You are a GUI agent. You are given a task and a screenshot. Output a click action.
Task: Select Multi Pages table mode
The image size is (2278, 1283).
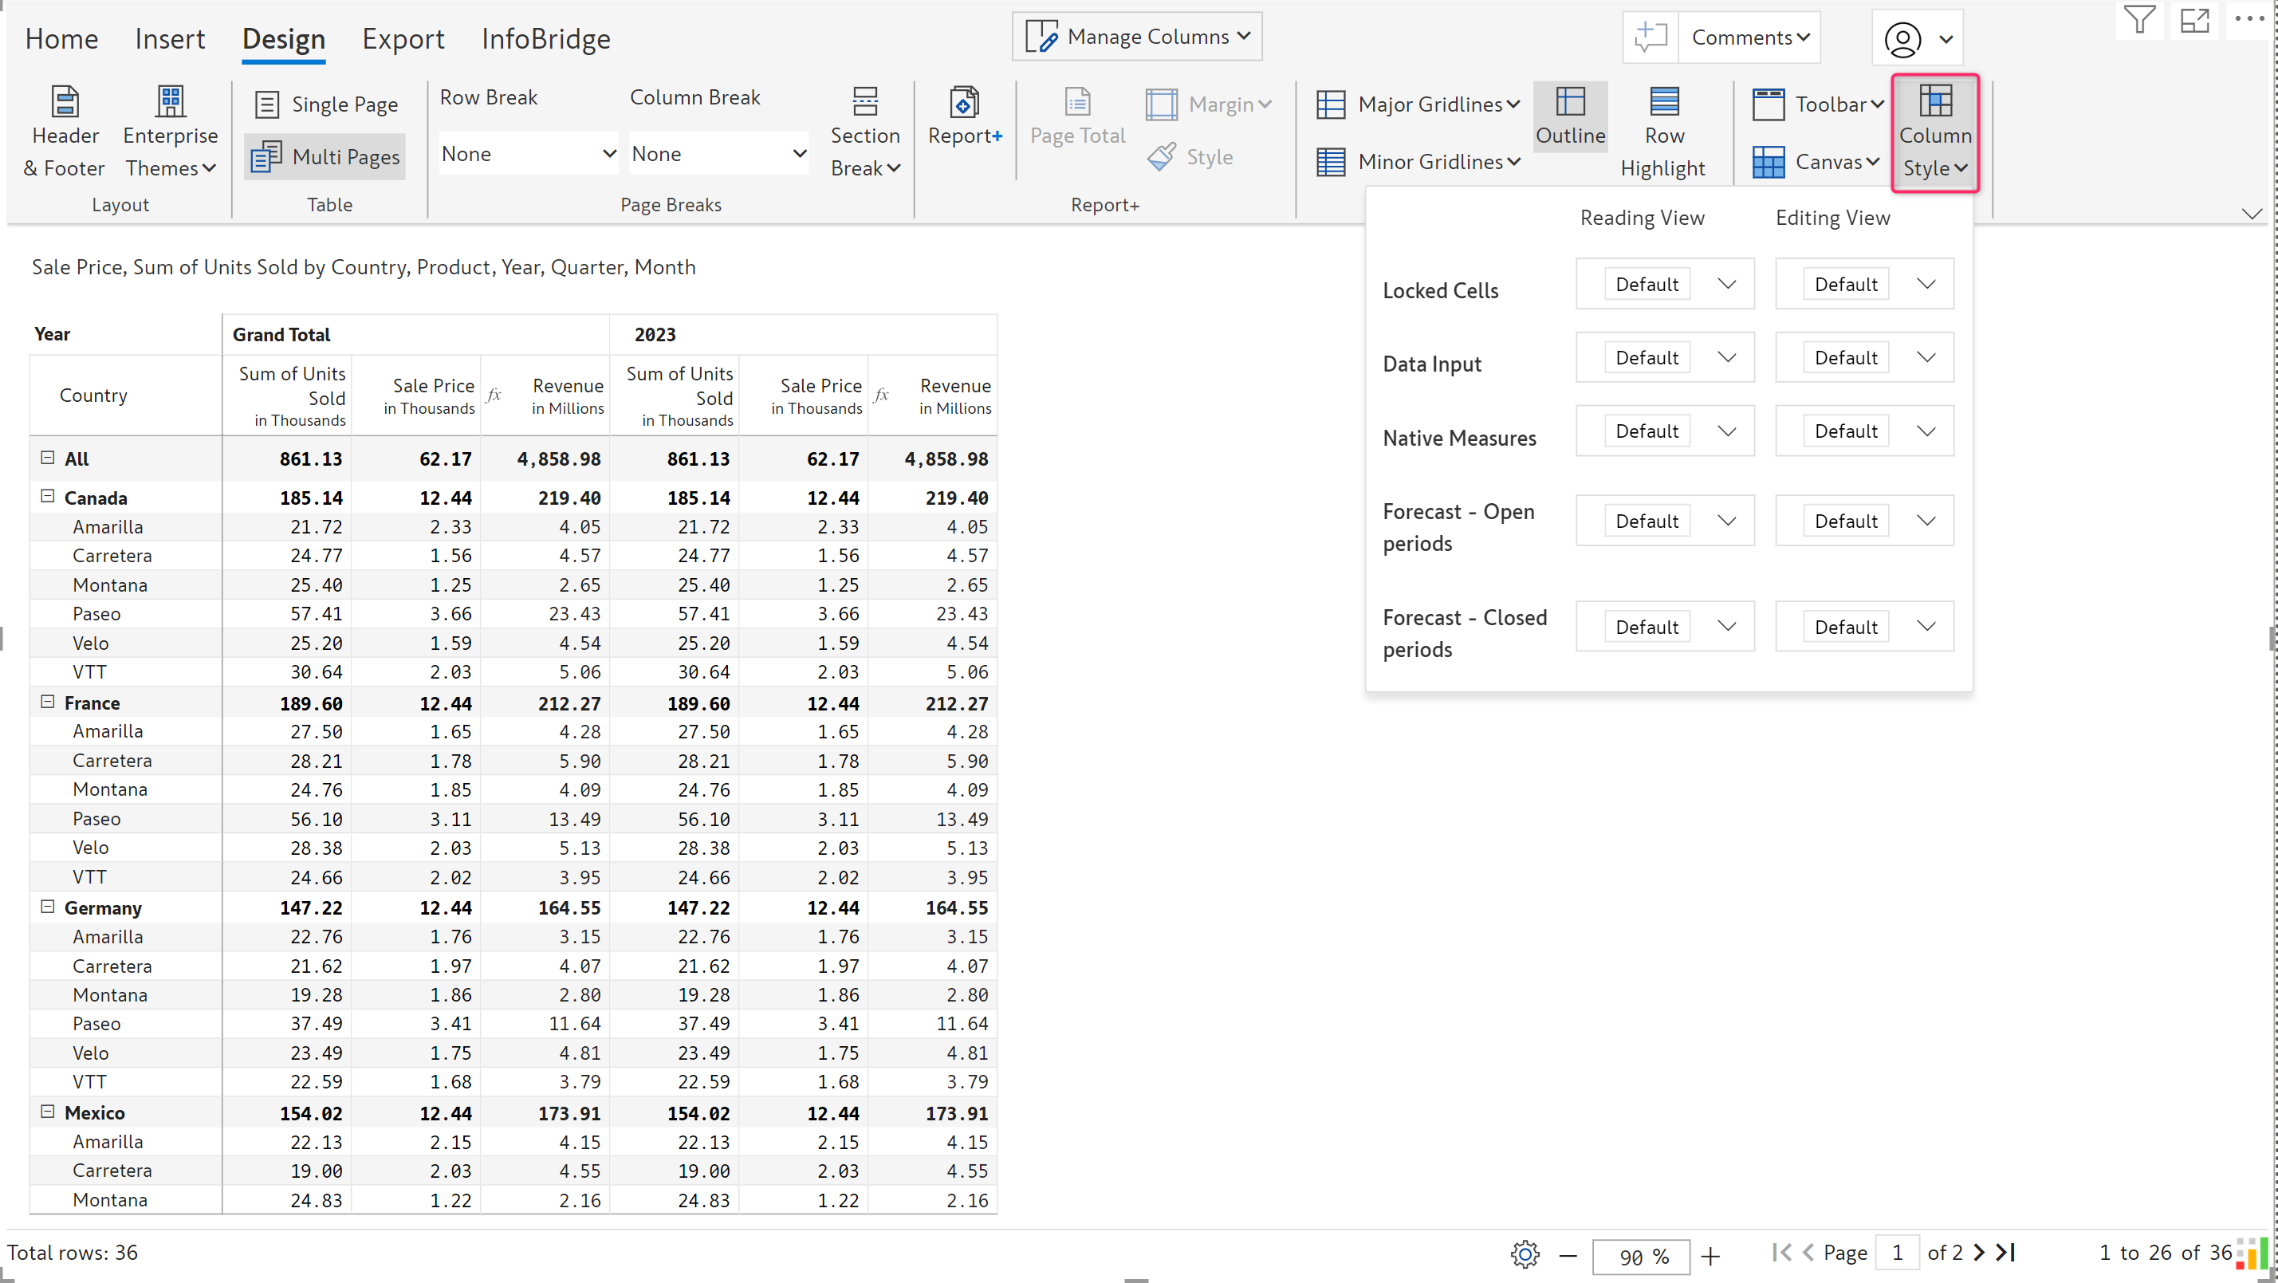coord(326,157)
